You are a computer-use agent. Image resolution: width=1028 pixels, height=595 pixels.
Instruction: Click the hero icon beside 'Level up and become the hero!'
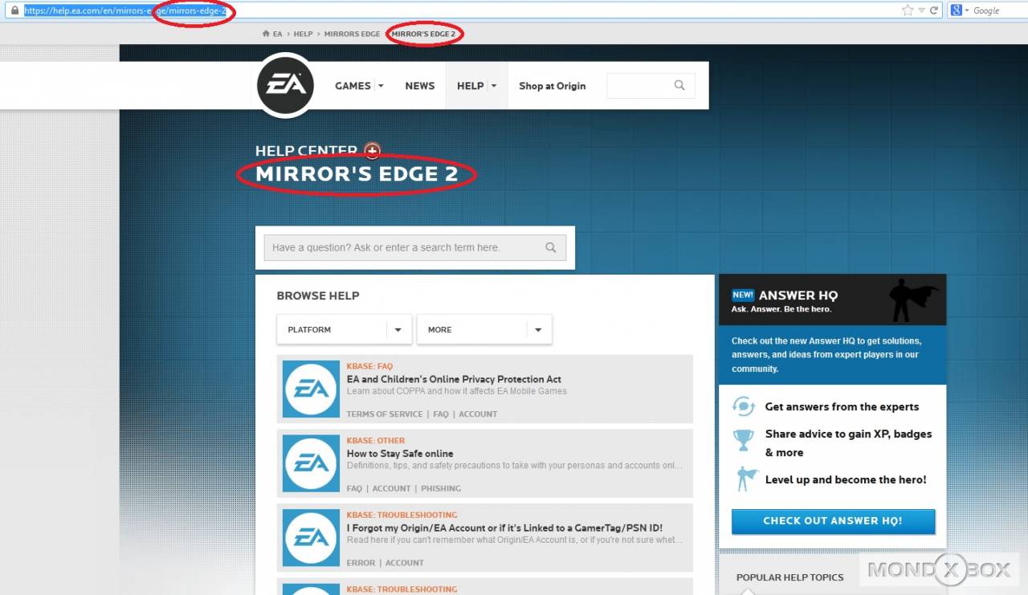pos(745,479)
